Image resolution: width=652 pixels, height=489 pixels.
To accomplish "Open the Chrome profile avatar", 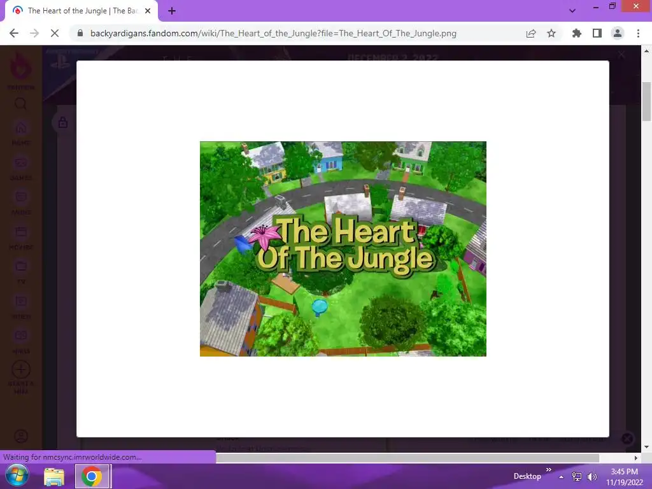I will coord(618,33).
